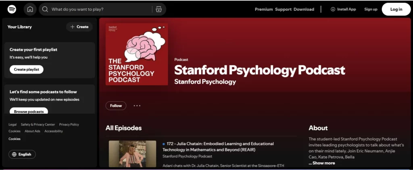Click the 'Podcast' label above the title
The width and height of the screenshot is (413, 170).
pyautogui.click(x=181, y=59)
